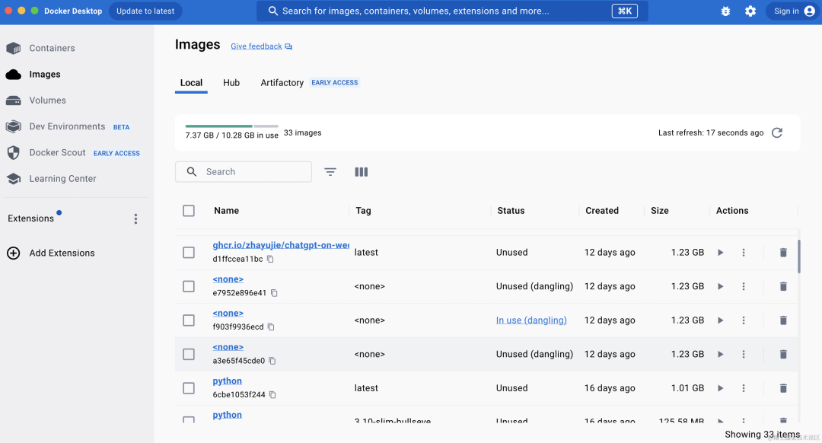Viewport: 822px width, 443px height.
Task: Open the <none> image f903f9936ecd link
Action: (228, 314)
